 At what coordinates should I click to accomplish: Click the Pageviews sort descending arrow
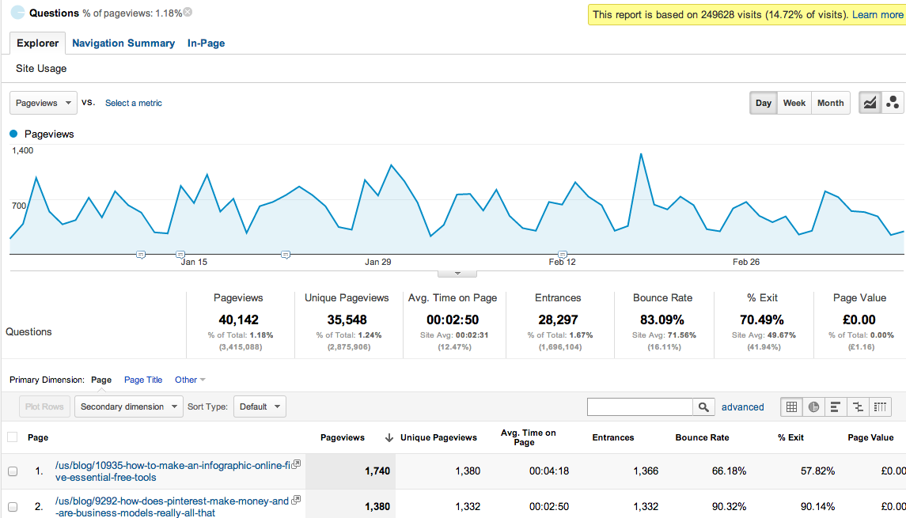point(389,438)
